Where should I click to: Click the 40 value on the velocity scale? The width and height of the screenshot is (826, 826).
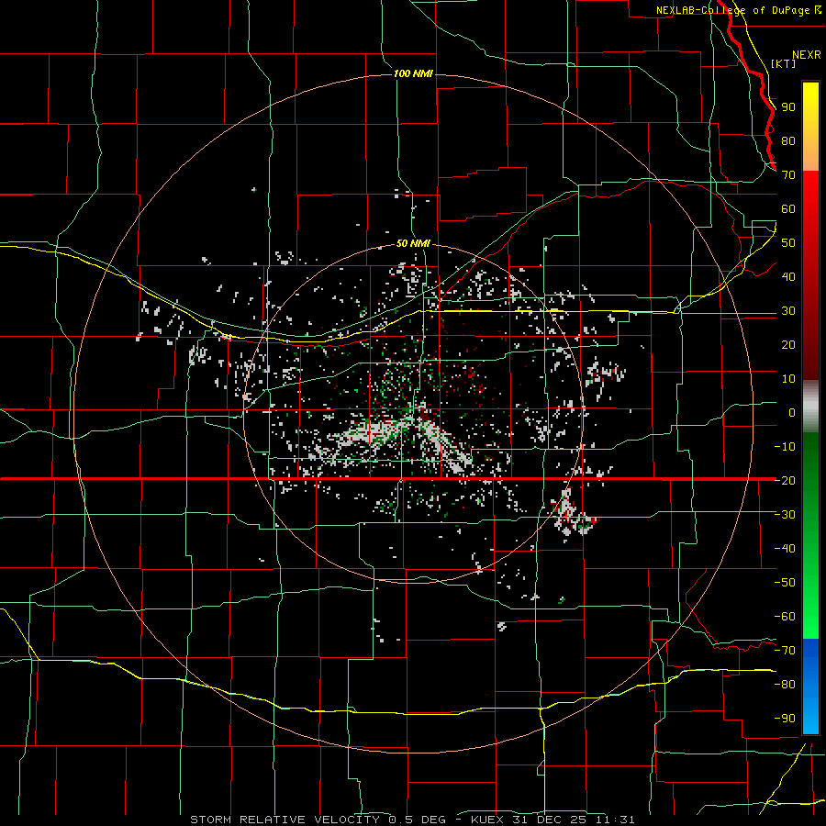[x=788, y=276]
